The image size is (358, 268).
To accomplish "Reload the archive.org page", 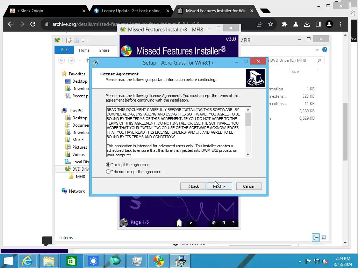I will (x=33, y=24).
